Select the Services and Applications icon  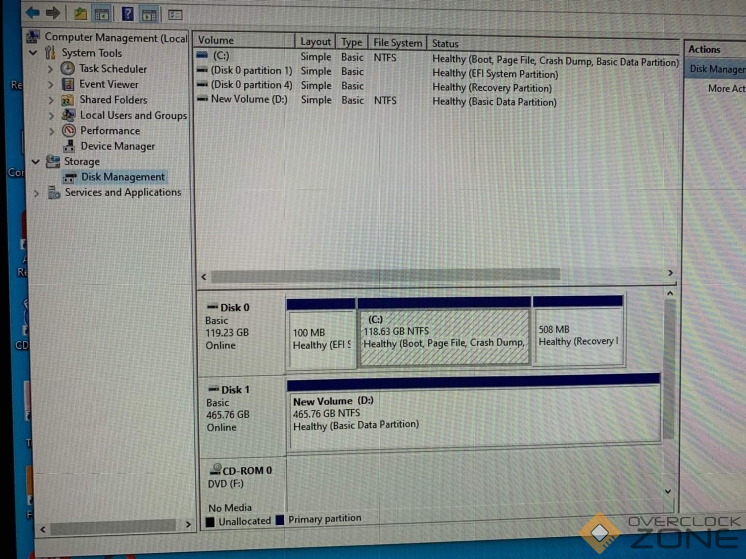54,192
